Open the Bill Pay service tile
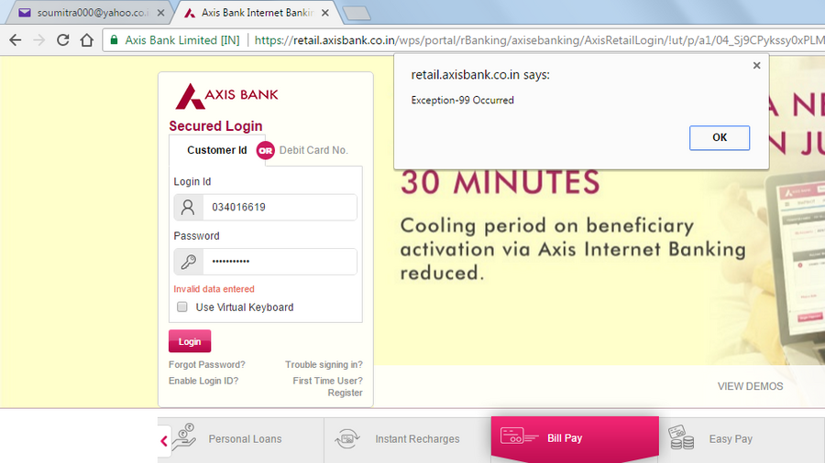This screenshot has width=825, height=463. [575, 438]
